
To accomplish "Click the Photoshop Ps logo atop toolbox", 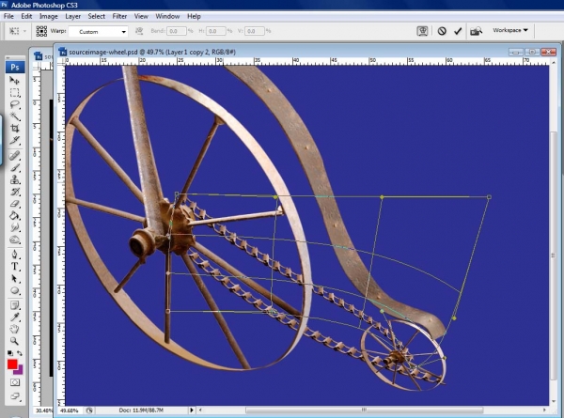I will tap(15, 67).
